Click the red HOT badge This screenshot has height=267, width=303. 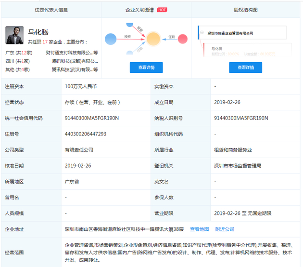pyautogui.click(x=162, y=9)
